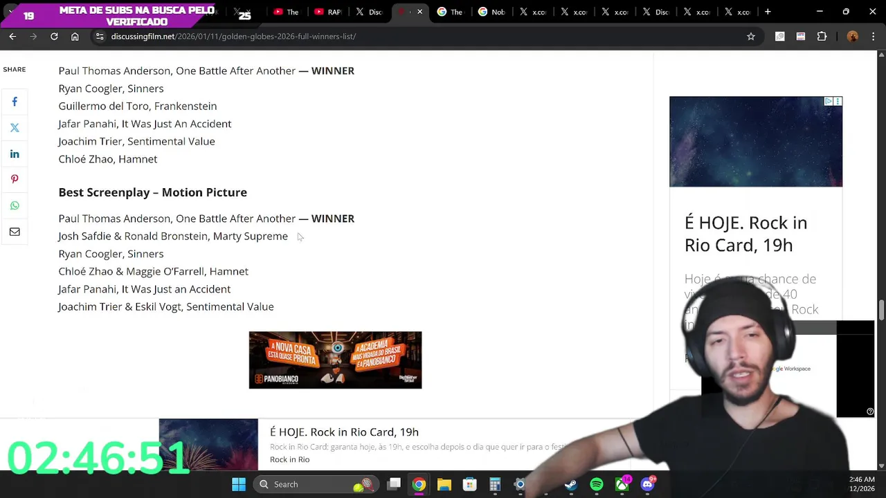
Task: Select 'Jafar Panahi, It Was Just An Accident' director line
Action: pyautogui.click(x=145, y=124)
